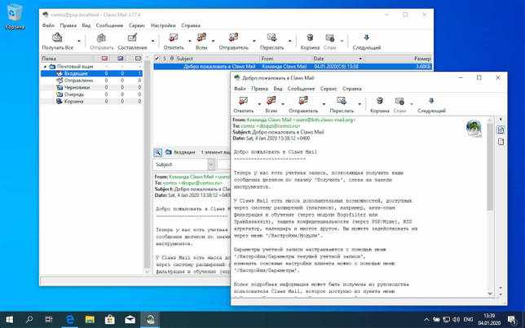Click Переслать icon in message window toolbar
The image size is (525, 328).
(x=342, y=101)
